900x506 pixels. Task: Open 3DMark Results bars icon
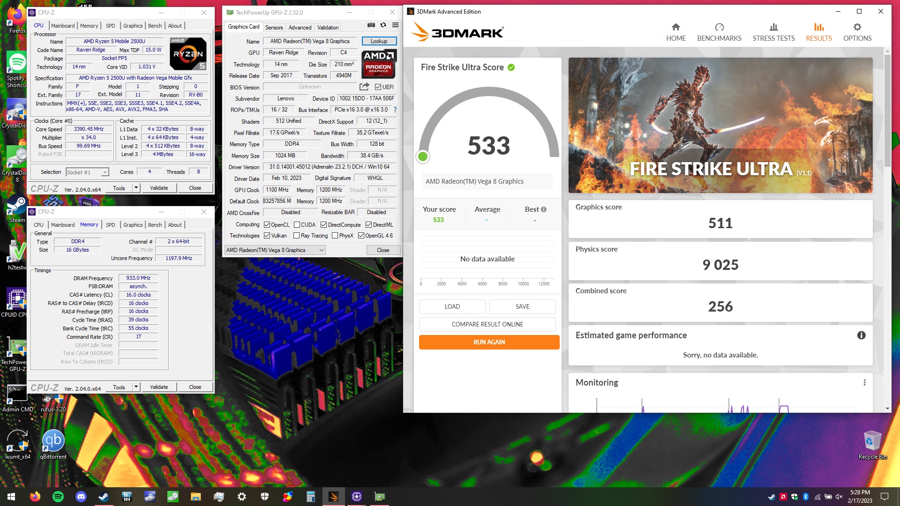coord(818,27)
